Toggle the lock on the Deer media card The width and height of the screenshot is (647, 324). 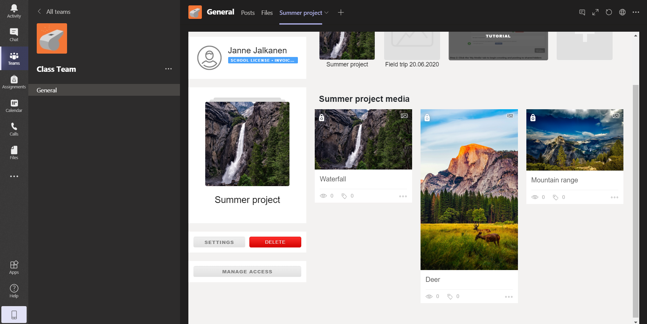[427, 117]
